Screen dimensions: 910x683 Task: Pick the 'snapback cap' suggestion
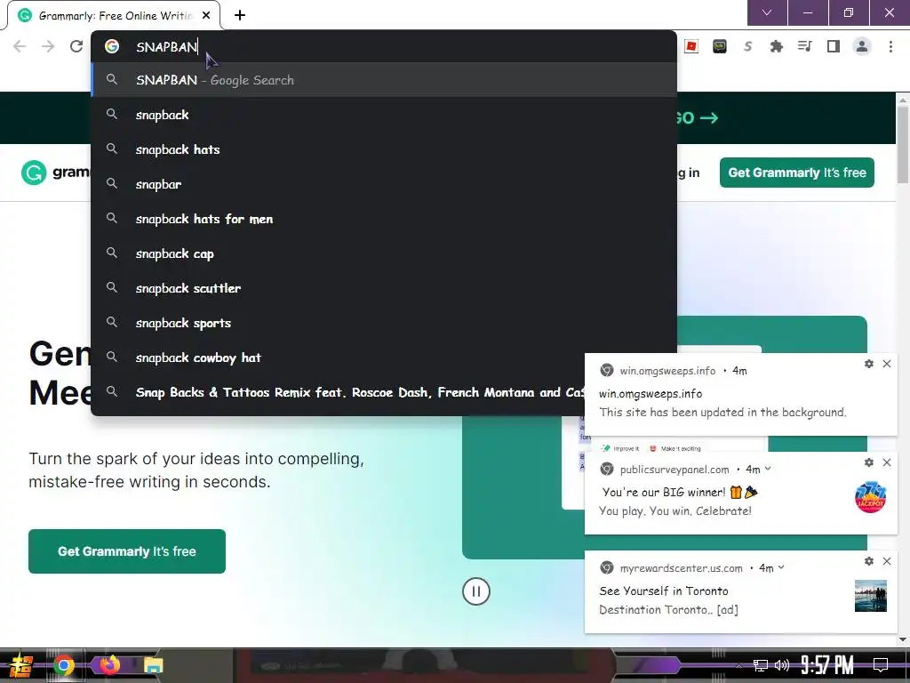[x=383, y=253]
